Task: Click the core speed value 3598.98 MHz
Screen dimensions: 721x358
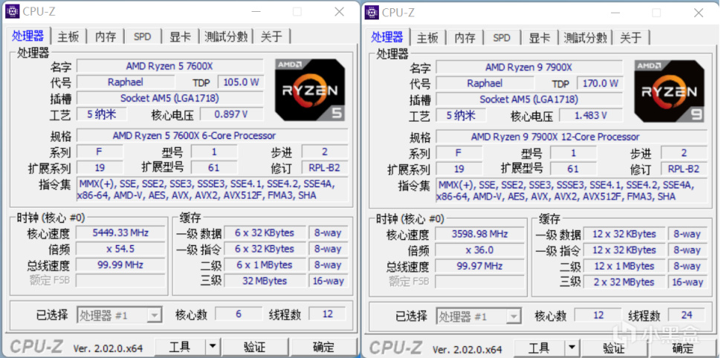Action: click(479, 233)
